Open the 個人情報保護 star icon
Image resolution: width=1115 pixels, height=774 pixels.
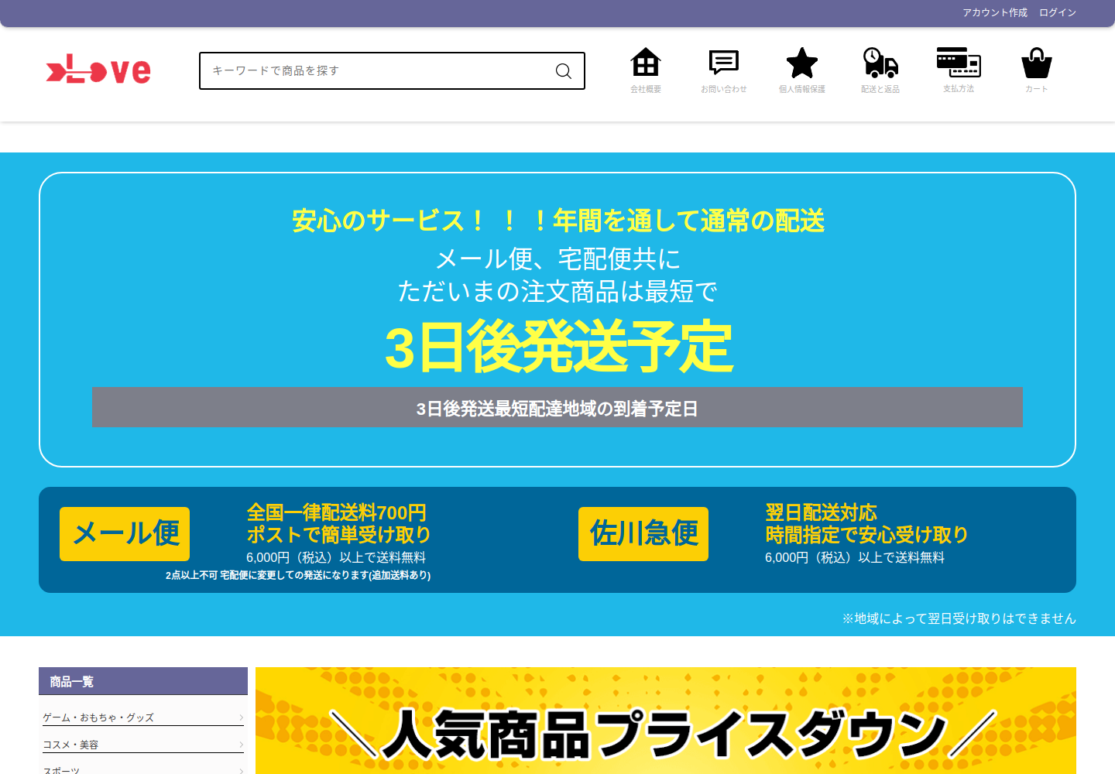[x=802, y=63]
